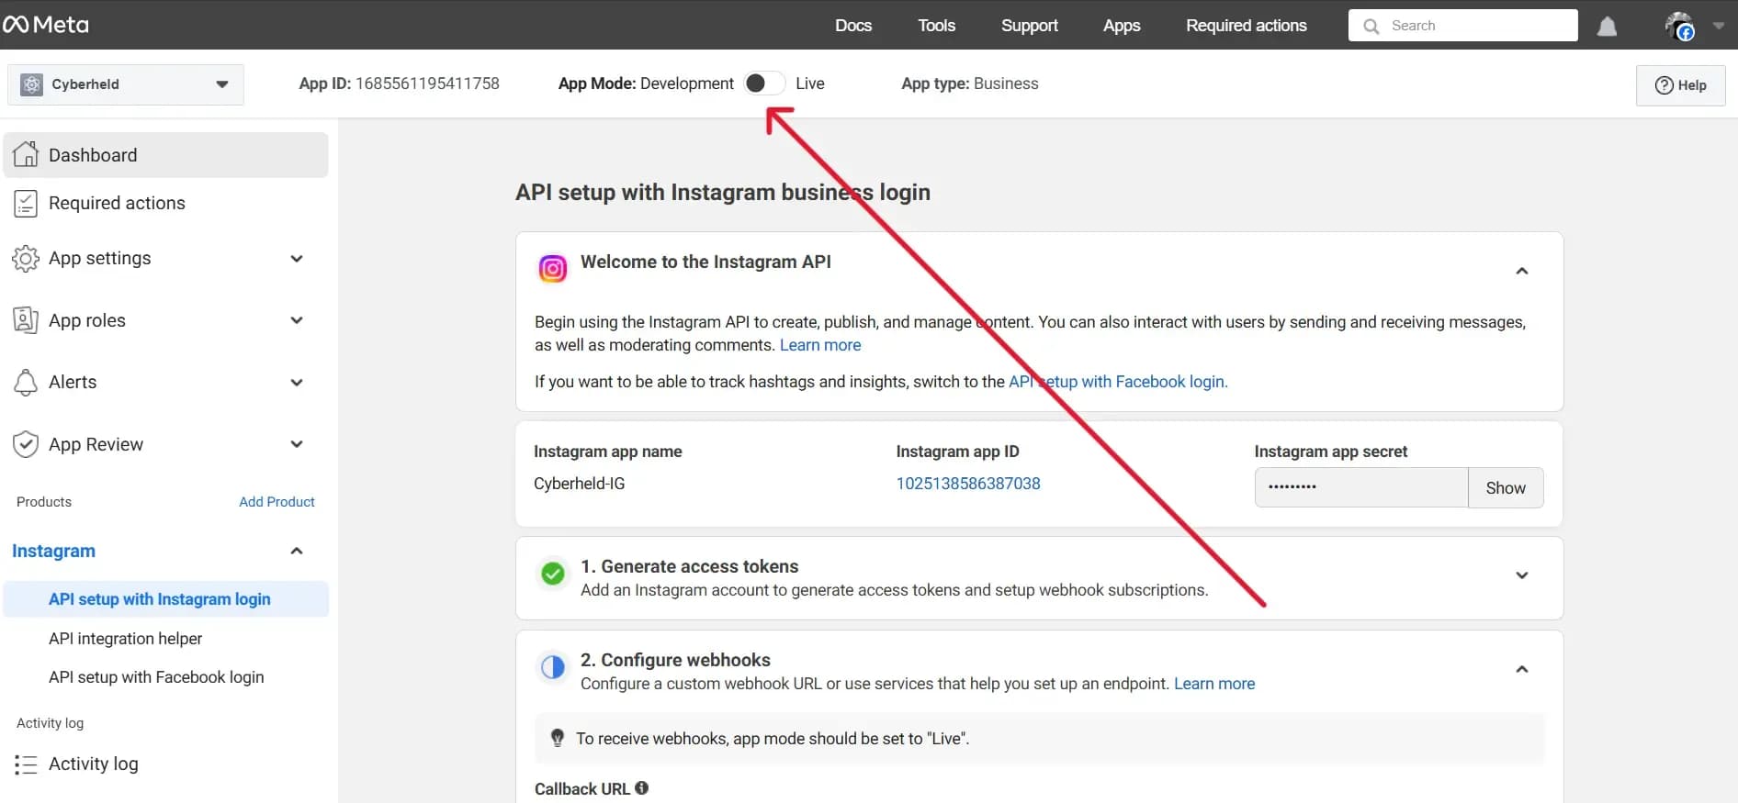Expand the Generate access tokens panel
Viewport: 1738px width, 803px height.
click(x=1521, y=575)
